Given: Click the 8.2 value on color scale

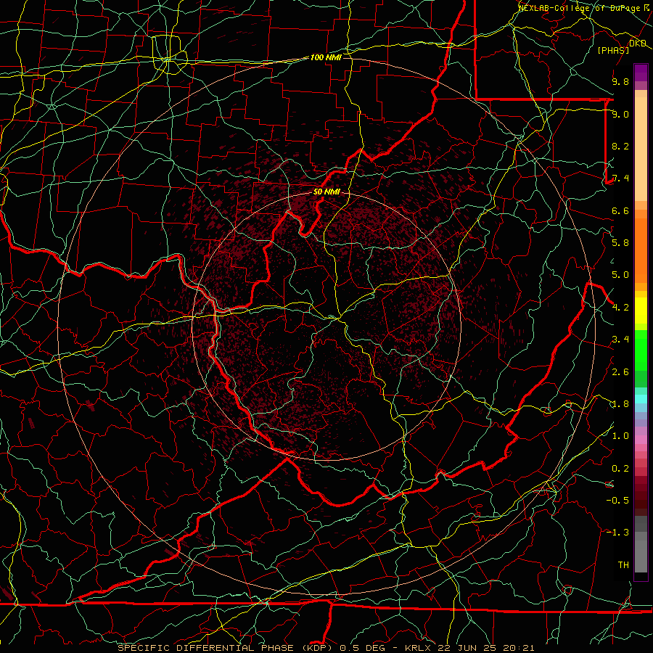Looking at the screenshot, I should 620,146.
